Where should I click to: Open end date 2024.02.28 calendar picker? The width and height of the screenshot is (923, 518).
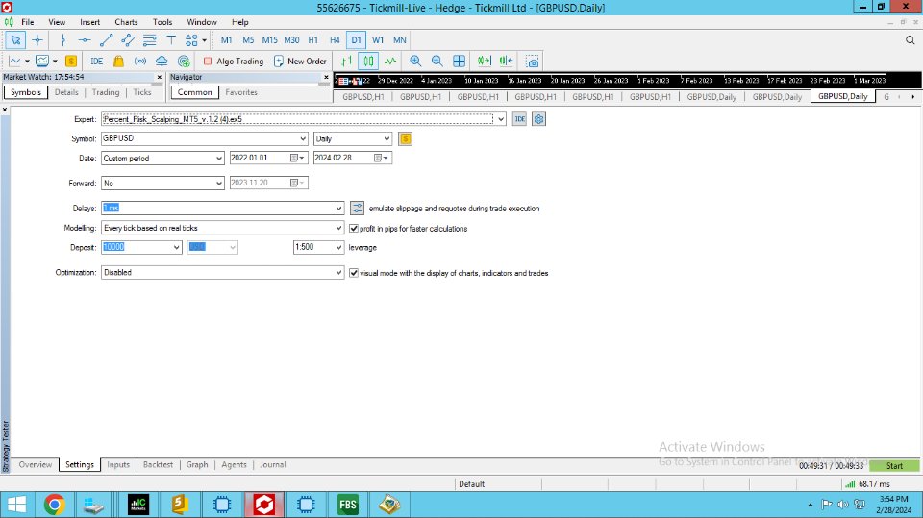[x=381, y=158]
